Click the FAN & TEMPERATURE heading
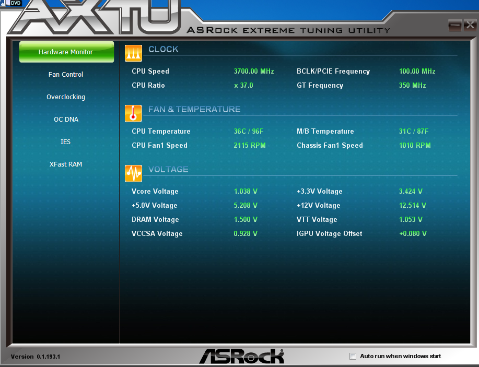This screenshot has height=367, width=479. click(x=194, y=109)
